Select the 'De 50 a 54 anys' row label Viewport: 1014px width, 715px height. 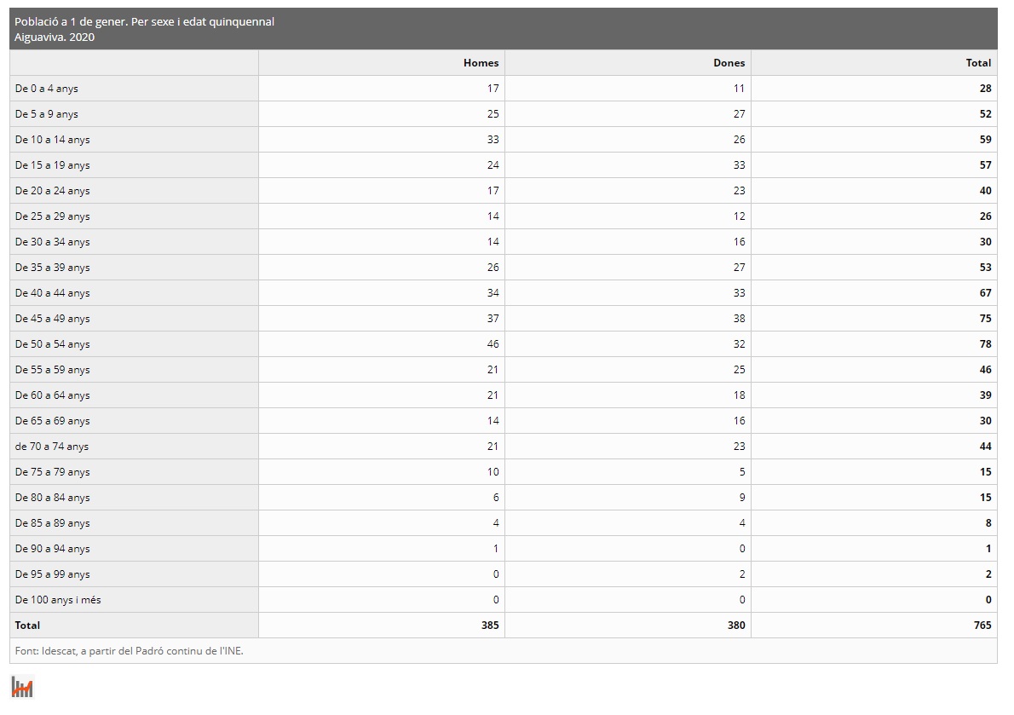52,344
